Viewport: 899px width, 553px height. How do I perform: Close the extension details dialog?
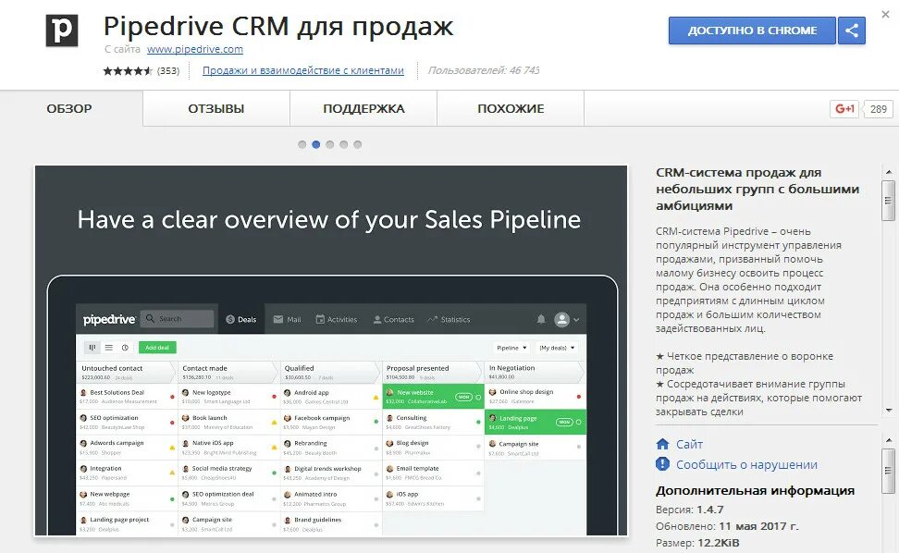(885, 14)
